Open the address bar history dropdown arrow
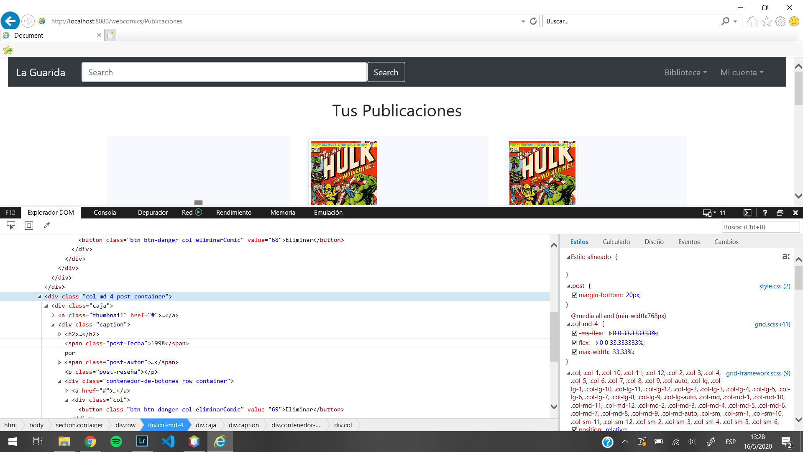 523,21
